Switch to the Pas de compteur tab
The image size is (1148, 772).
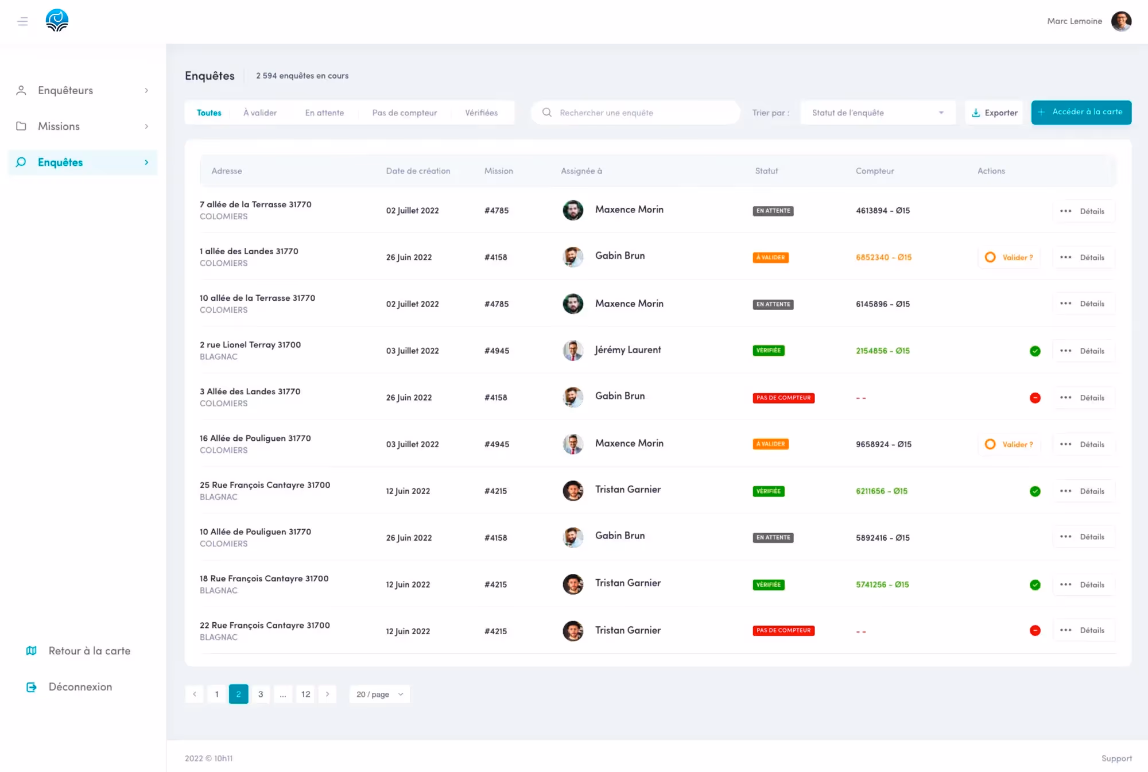(404, 112)
